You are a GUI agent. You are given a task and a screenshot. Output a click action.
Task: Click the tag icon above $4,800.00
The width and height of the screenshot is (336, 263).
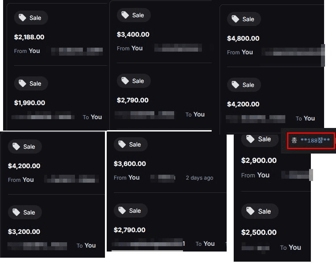tap(235, 19)
